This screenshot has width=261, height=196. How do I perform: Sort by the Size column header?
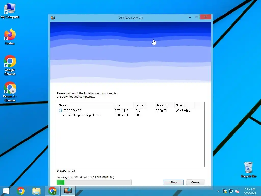click(123, 105)
